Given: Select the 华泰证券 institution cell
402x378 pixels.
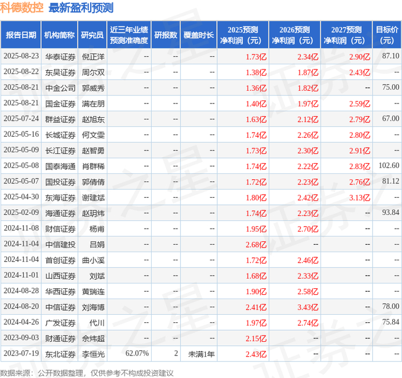Looking at the screenshot, I should point(60,57).
